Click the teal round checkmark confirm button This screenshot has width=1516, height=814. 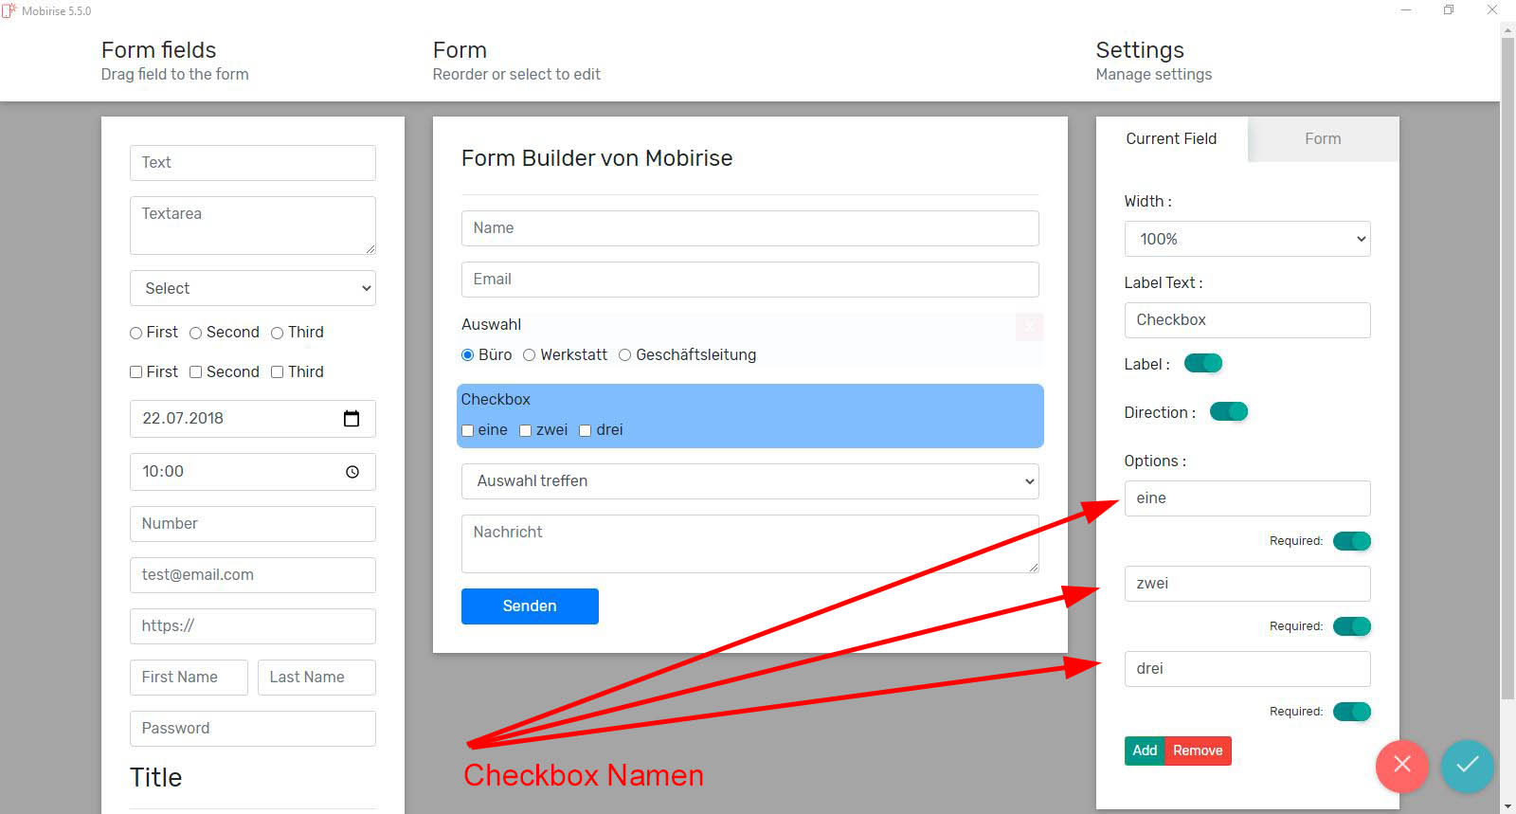pos(1467,765)
